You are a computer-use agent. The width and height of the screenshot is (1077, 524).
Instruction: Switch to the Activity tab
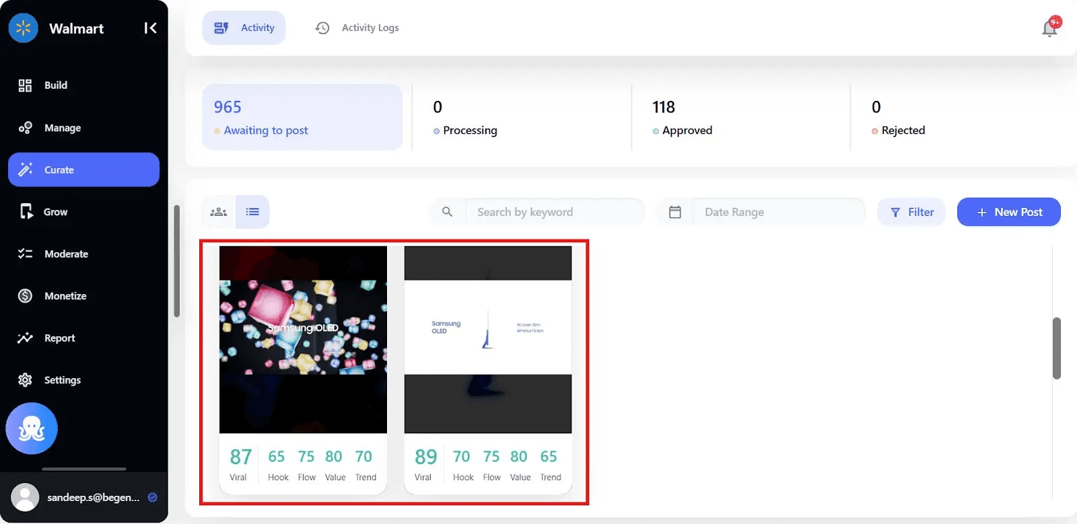click(244, 28)
